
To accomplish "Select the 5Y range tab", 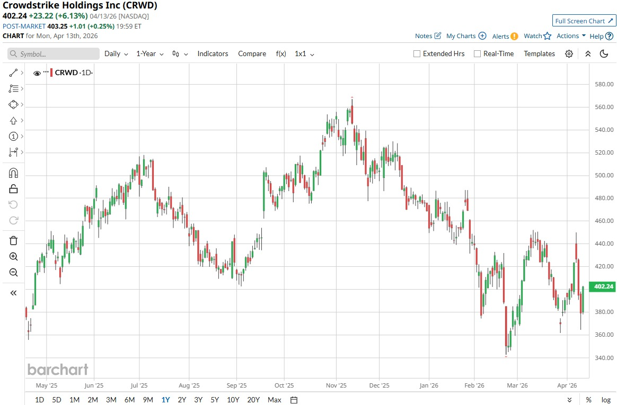I will tap(215, 400).
